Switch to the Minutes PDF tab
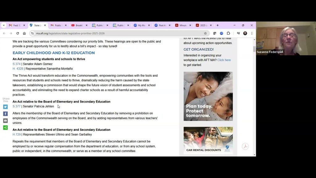The image size is (316, 178). pyautogui.click(x=183, y=25)
